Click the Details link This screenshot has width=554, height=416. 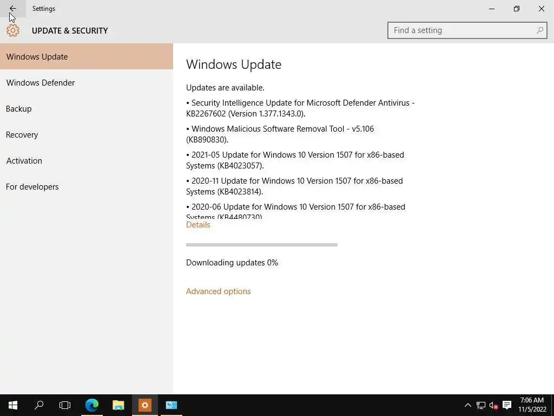coord(198,225)
